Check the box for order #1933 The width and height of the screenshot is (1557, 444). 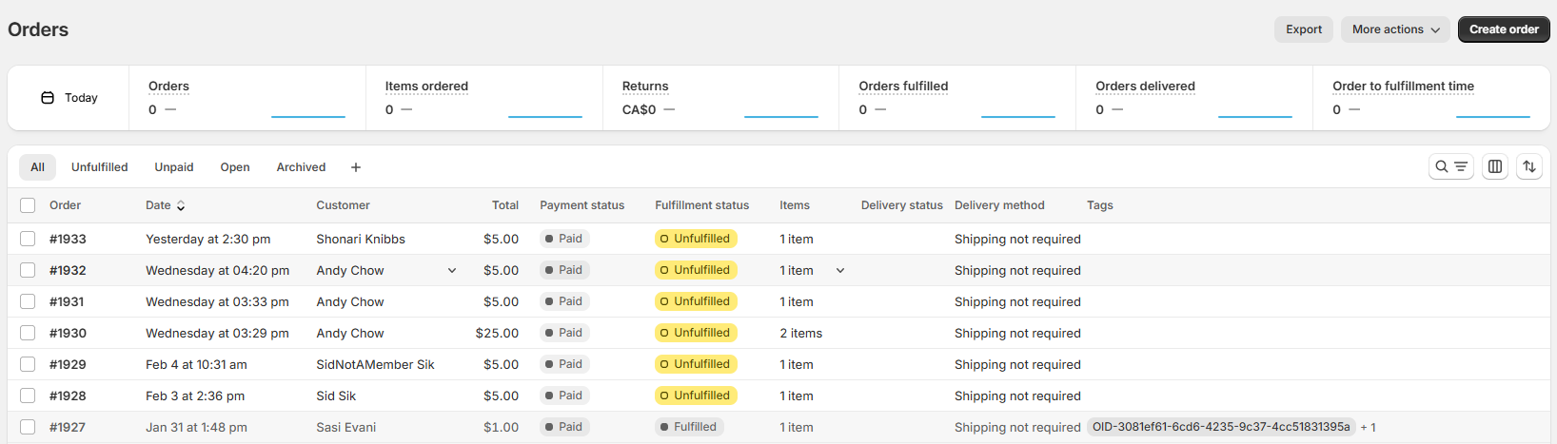click(28, 239)
